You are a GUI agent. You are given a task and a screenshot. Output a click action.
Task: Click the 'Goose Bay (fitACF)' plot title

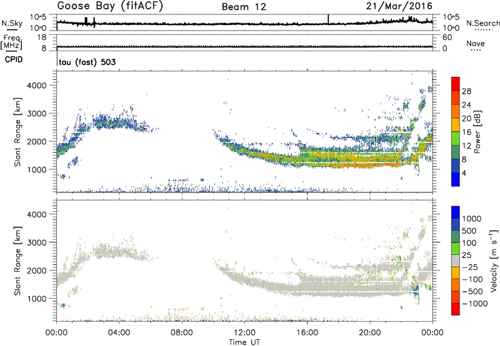coord(110,6)
